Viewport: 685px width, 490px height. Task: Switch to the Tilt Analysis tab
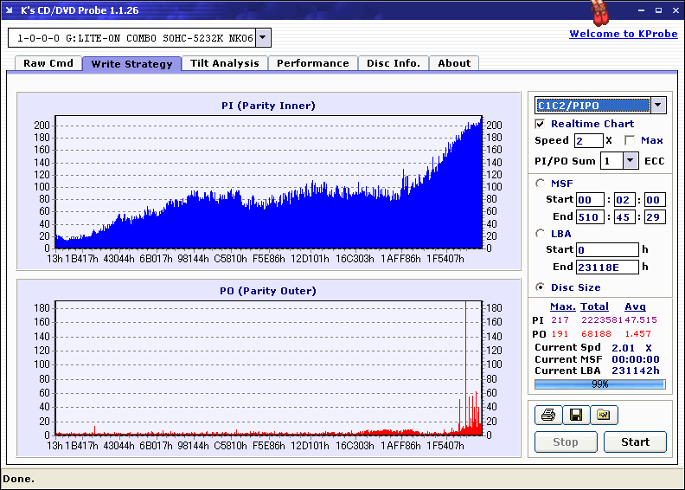(224, 63)
